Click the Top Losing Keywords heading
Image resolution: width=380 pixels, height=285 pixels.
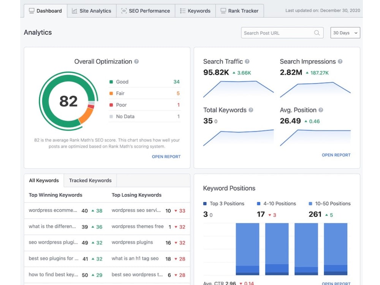tap(136, 195)
